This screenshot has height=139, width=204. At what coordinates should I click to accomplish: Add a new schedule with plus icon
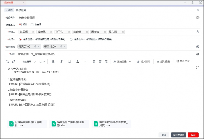[x=198, y=47]
